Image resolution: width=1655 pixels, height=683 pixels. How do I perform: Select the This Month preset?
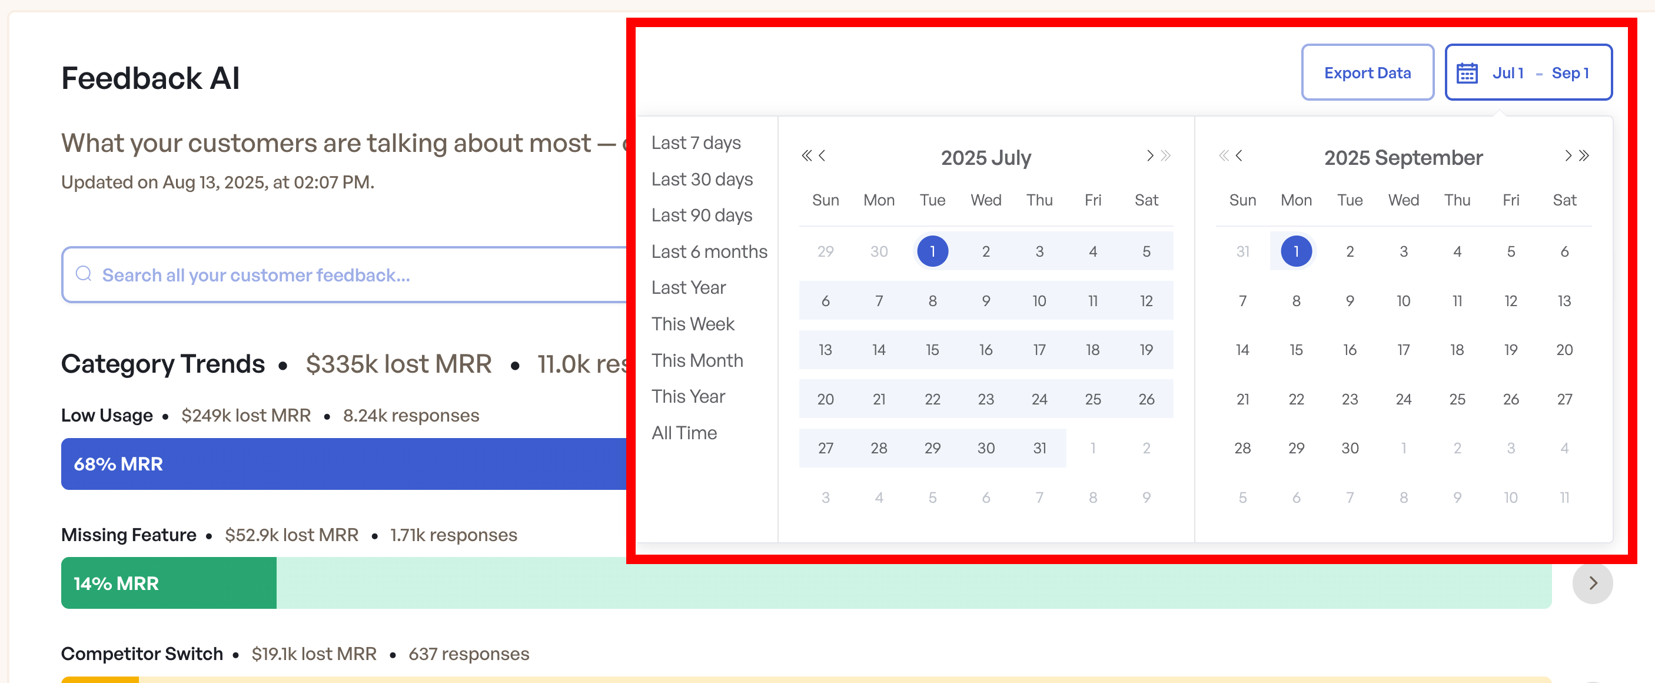[697, 360]
